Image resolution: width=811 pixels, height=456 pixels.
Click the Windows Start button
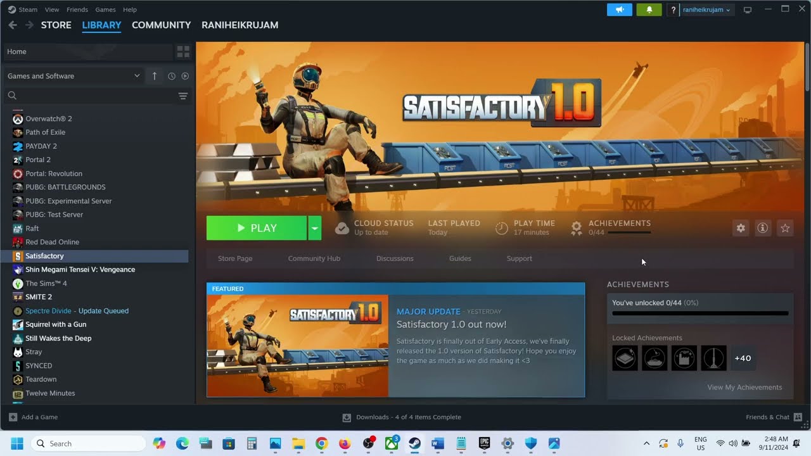click(16, 443)
